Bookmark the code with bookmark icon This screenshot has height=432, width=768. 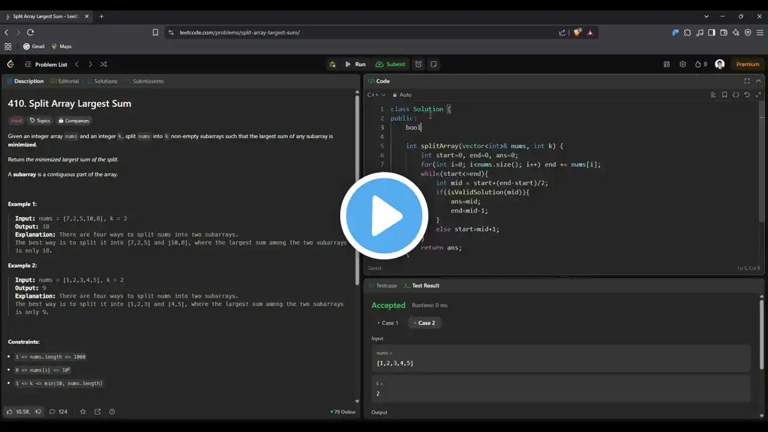[x=724, y=95]
